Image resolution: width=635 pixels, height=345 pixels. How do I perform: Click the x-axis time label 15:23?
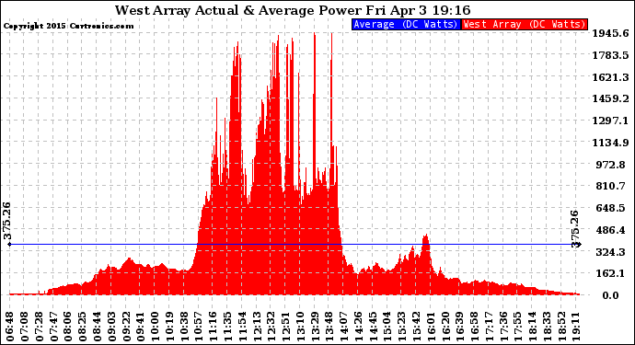point(402,327)
